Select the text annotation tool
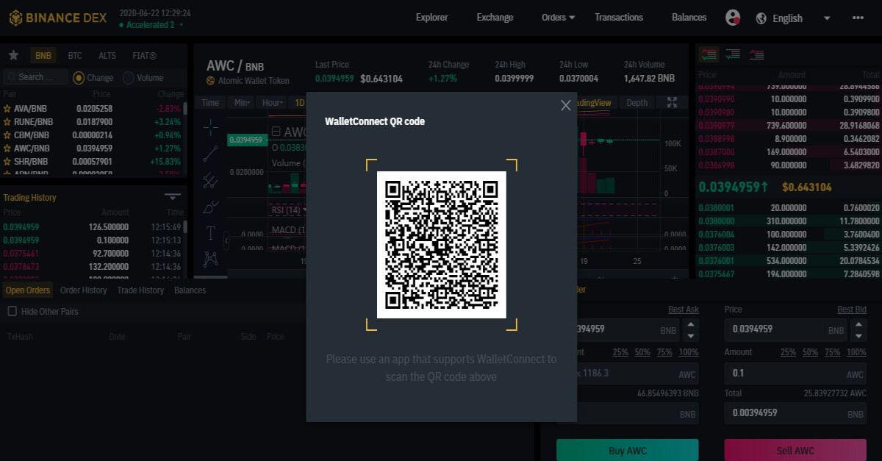The height and width of the screenshot is (461, 882). click(210, 233)
